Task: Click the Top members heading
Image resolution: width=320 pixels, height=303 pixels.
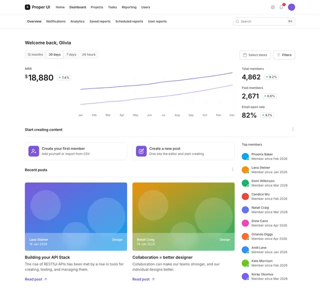Action: coord(252,144)
